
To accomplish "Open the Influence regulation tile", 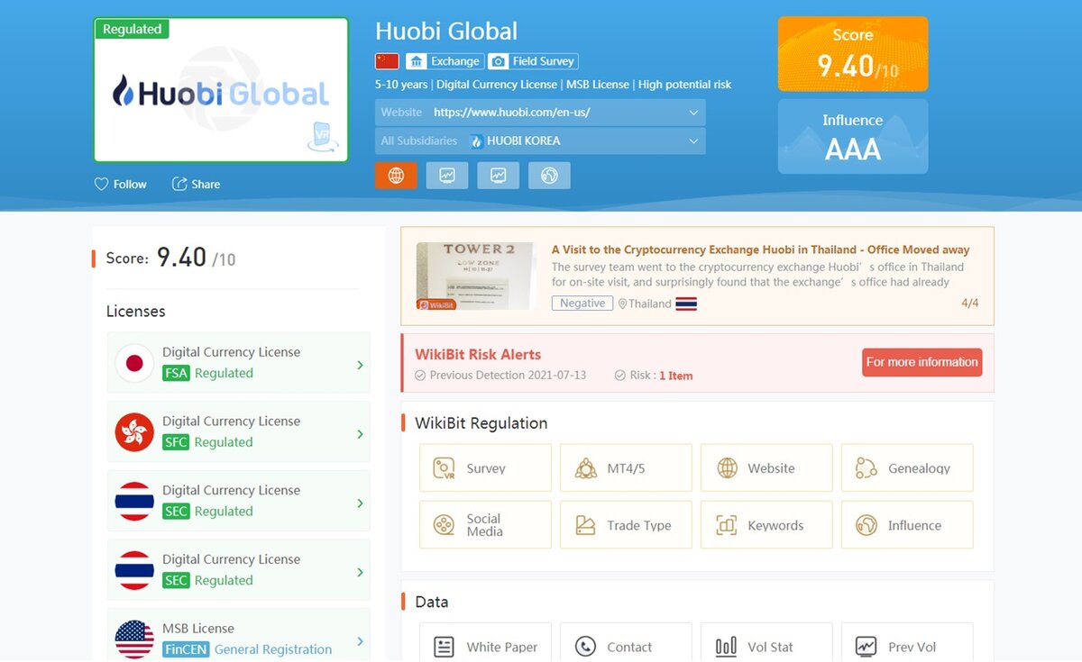I will pyautogui.click(x=907, y=525).
